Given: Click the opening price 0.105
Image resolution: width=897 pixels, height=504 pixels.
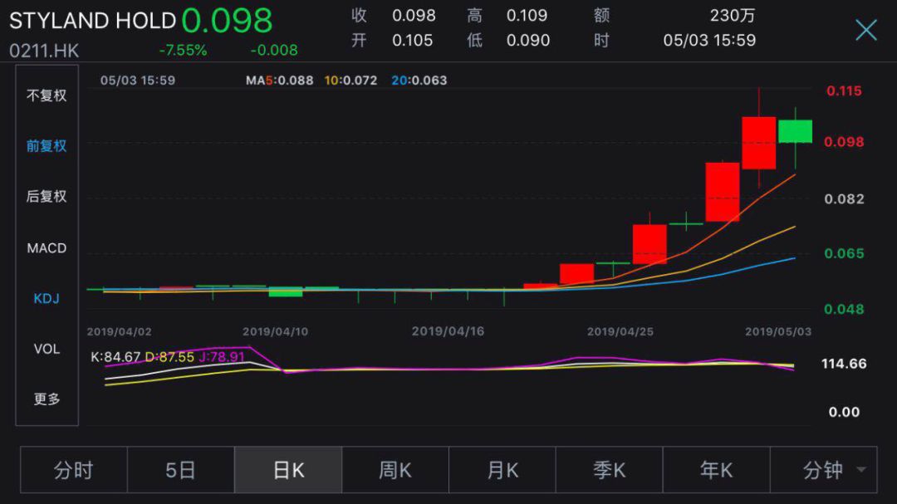Looking at the screenshot, I should pyautogui.click(x=413, y=41).
